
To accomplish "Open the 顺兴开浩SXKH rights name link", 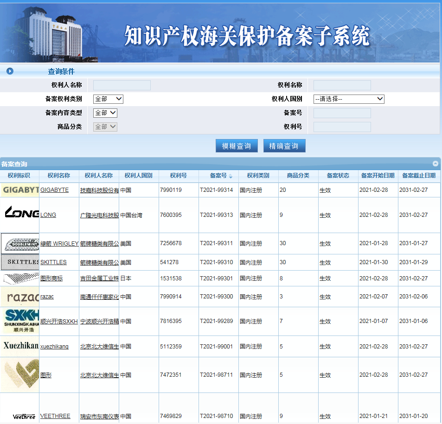I will coord(59,321).
